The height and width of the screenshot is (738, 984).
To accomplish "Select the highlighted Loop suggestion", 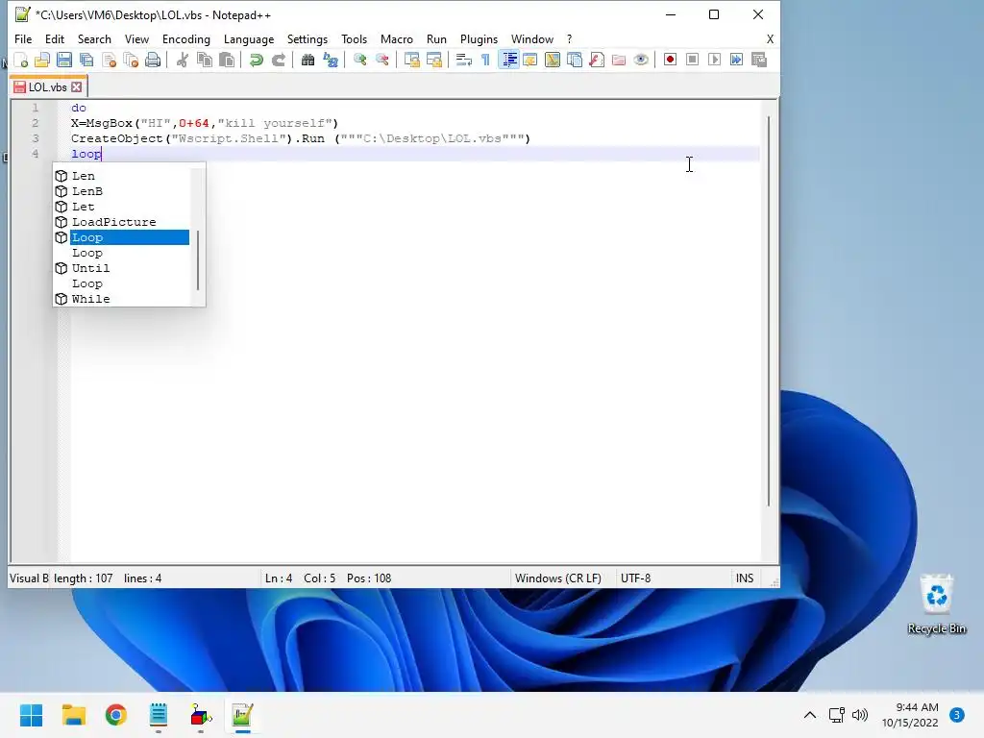I will point(130,237).
